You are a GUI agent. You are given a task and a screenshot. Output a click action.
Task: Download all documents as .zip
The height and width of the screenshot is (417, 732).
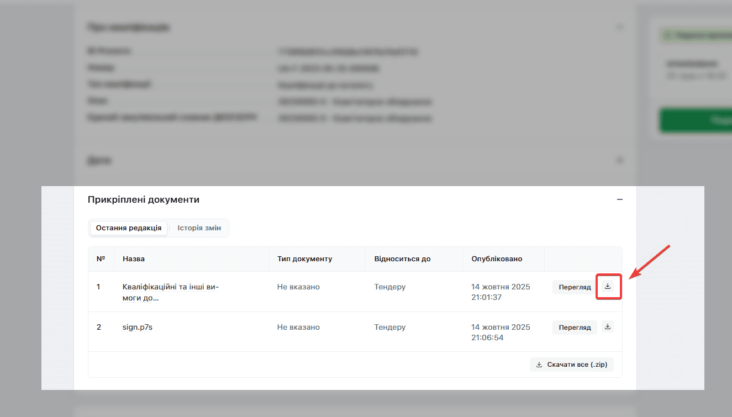[x=572, y=365]
